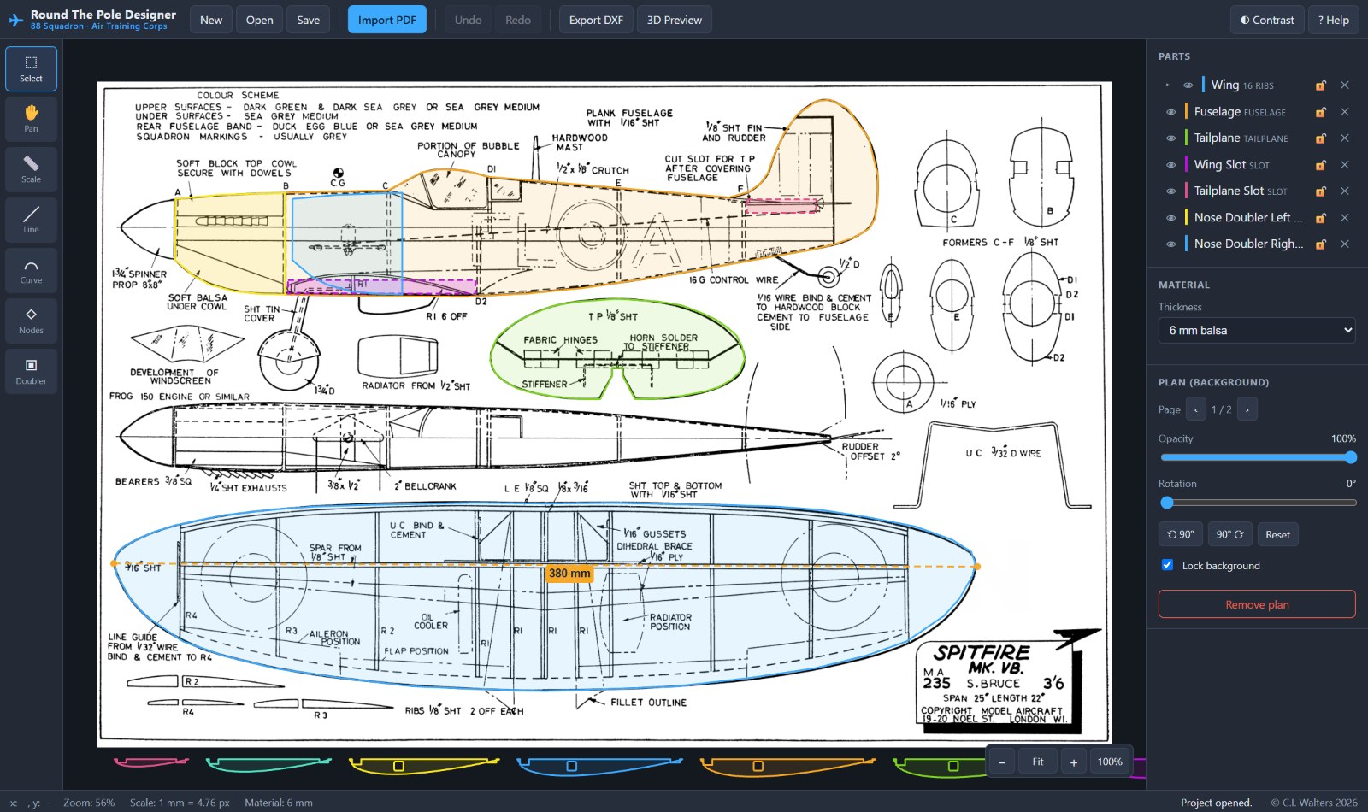Switch to the Pan hand tool
This screenshot has height=812, width=1368.
tap(31, 119)
